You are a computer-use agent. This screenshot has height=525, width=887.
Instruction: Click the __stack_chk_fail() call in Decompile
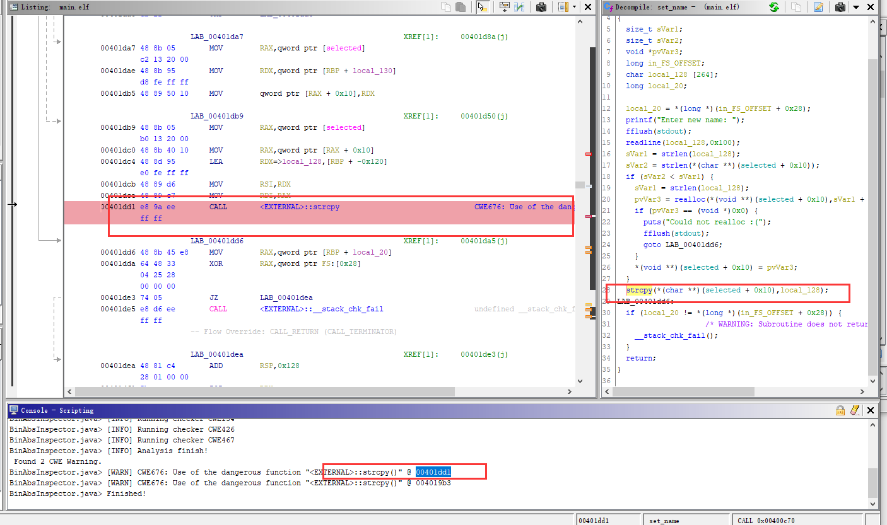(x=676, y=335)
